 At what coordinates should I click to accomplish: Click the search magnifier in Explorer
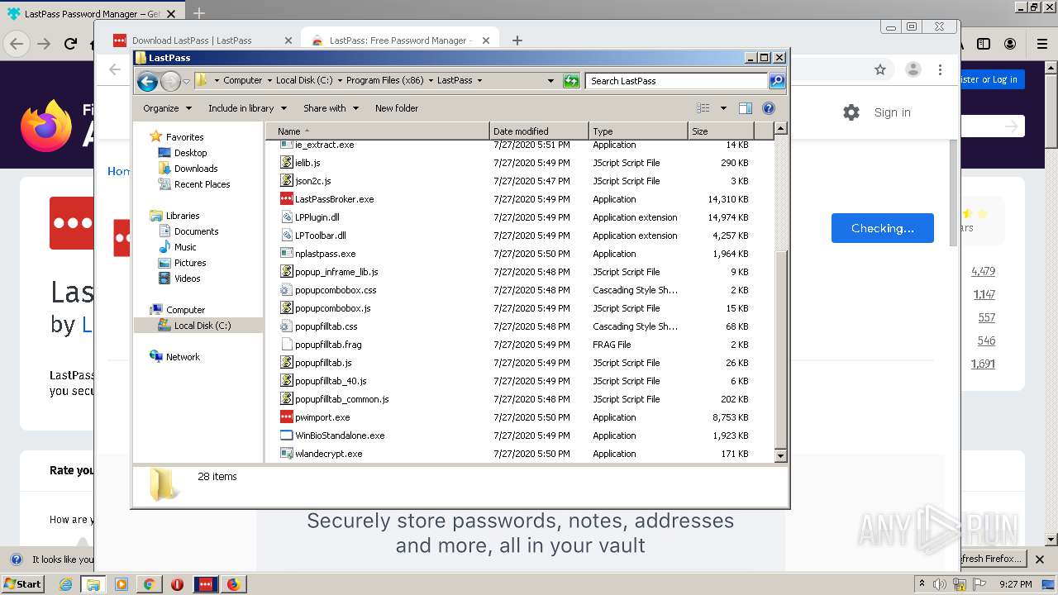pyautogui.click(x=776, y=81)
